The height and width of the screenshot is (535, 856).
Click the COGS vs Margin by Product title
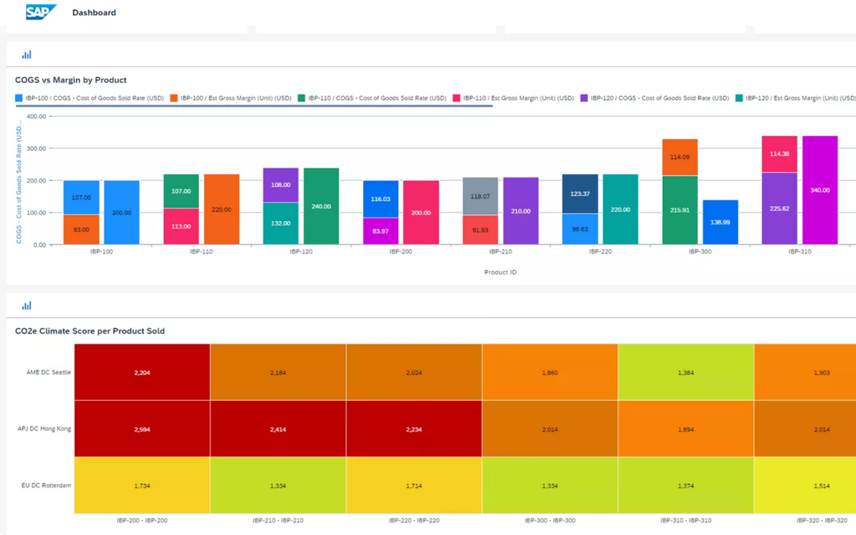click(x=71, y=80)
